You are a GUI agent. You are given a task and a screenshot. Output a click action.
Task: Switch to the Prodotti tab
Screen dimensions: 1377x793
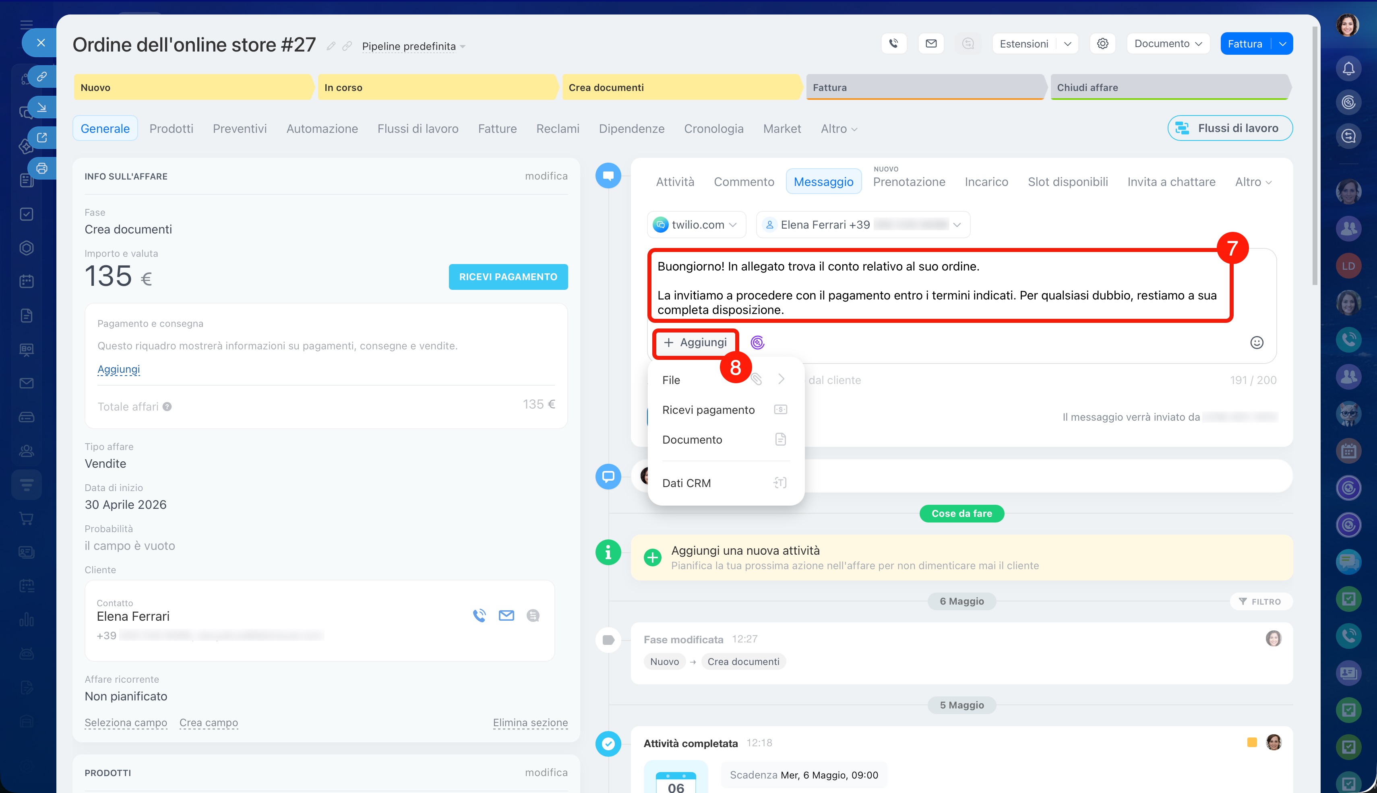171,128
